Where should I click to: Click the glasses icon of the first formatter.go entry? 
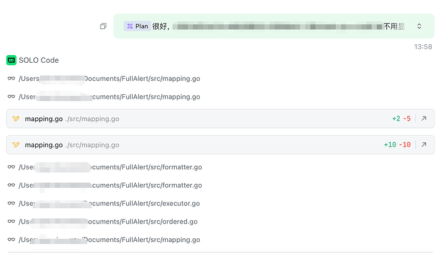tap(12, 167)
